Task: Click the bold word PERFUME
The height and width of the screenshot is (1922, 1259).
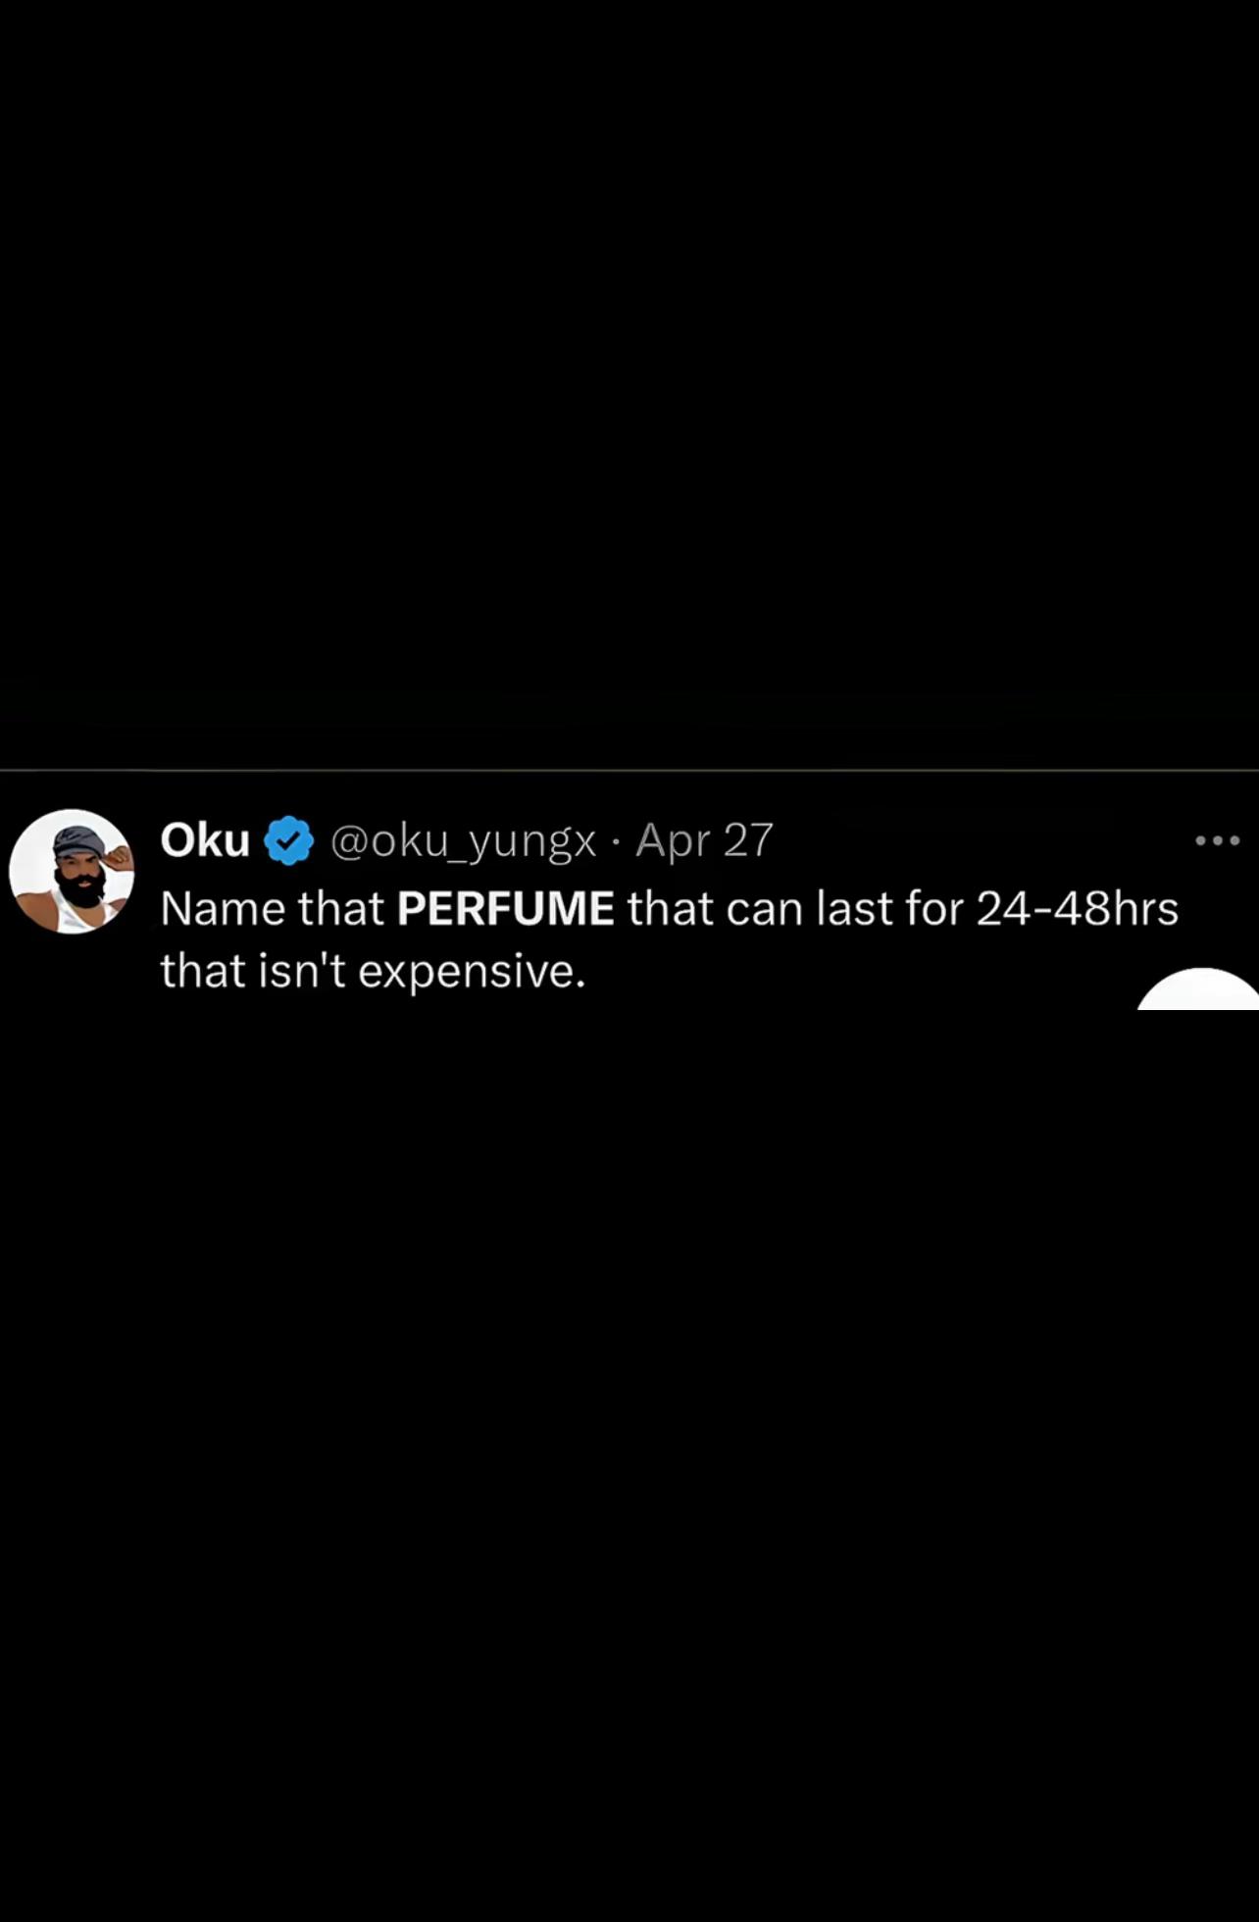Action: [505, 909]
